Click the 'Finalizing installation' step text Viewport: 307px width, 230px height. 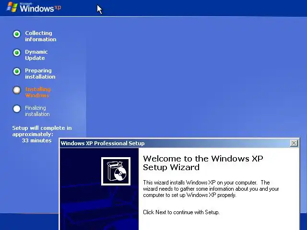click(x=37, y=111)
